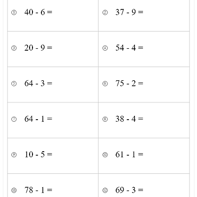Select the equation 10 - 5 =
197x197 pixels.
38,155
